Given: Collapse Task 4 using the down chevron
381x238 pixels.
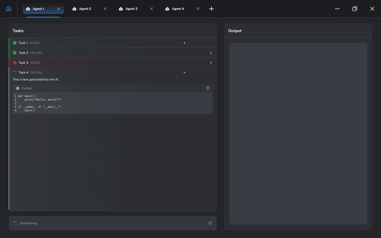Looking at the screenshot, I should [x=185, y=73].
